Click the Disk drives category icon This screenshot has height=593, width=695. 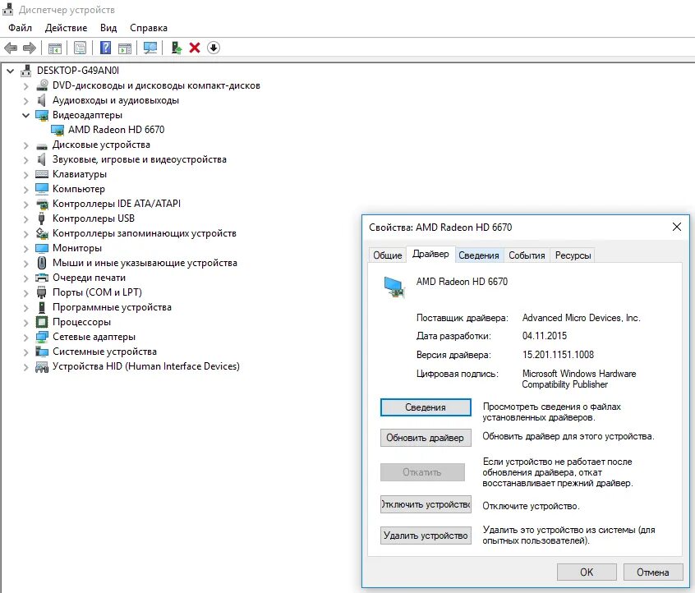tap(42, 146)
